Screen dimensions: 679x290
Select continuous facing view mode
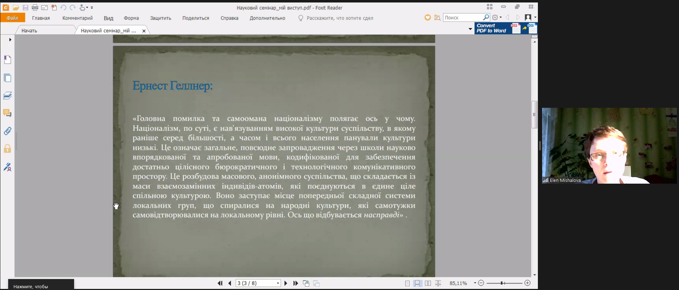click(x=438, y=283)
